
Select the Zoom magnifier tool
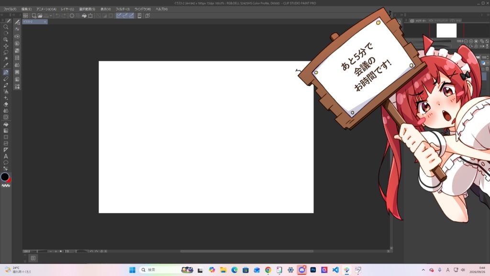click(6, 27)
